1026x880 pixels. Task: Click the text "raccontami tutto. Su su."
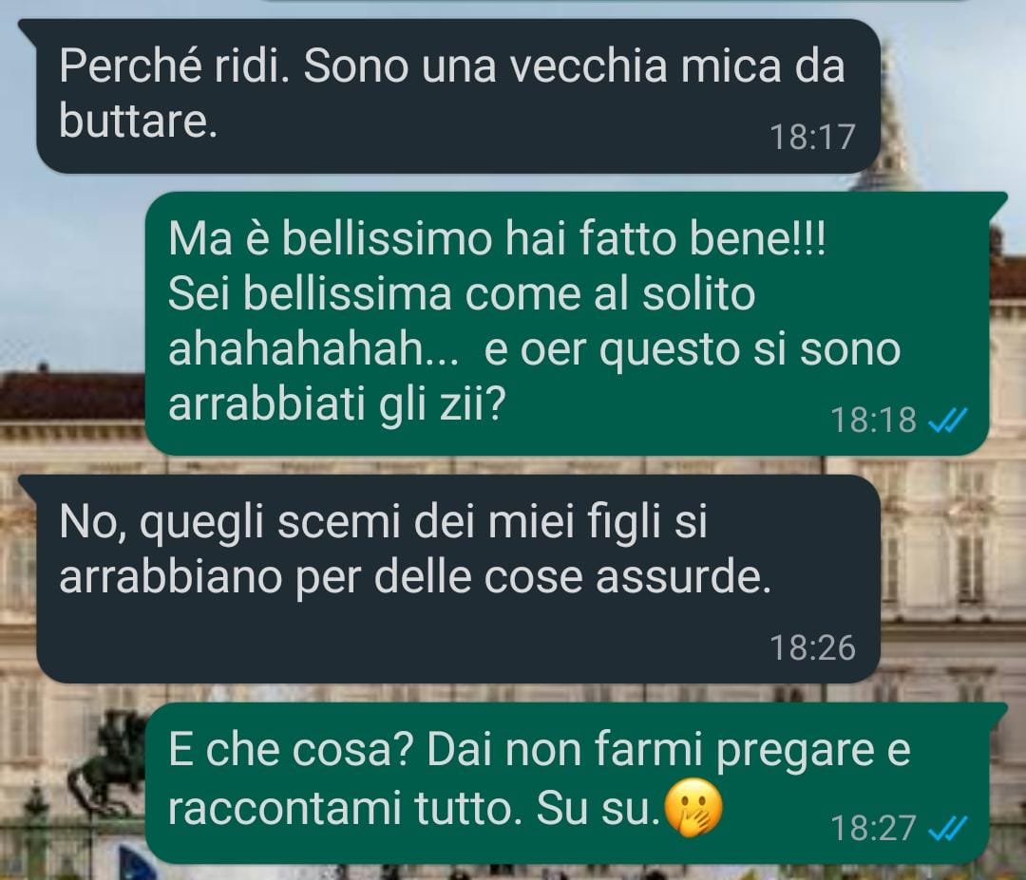[414, 808]
